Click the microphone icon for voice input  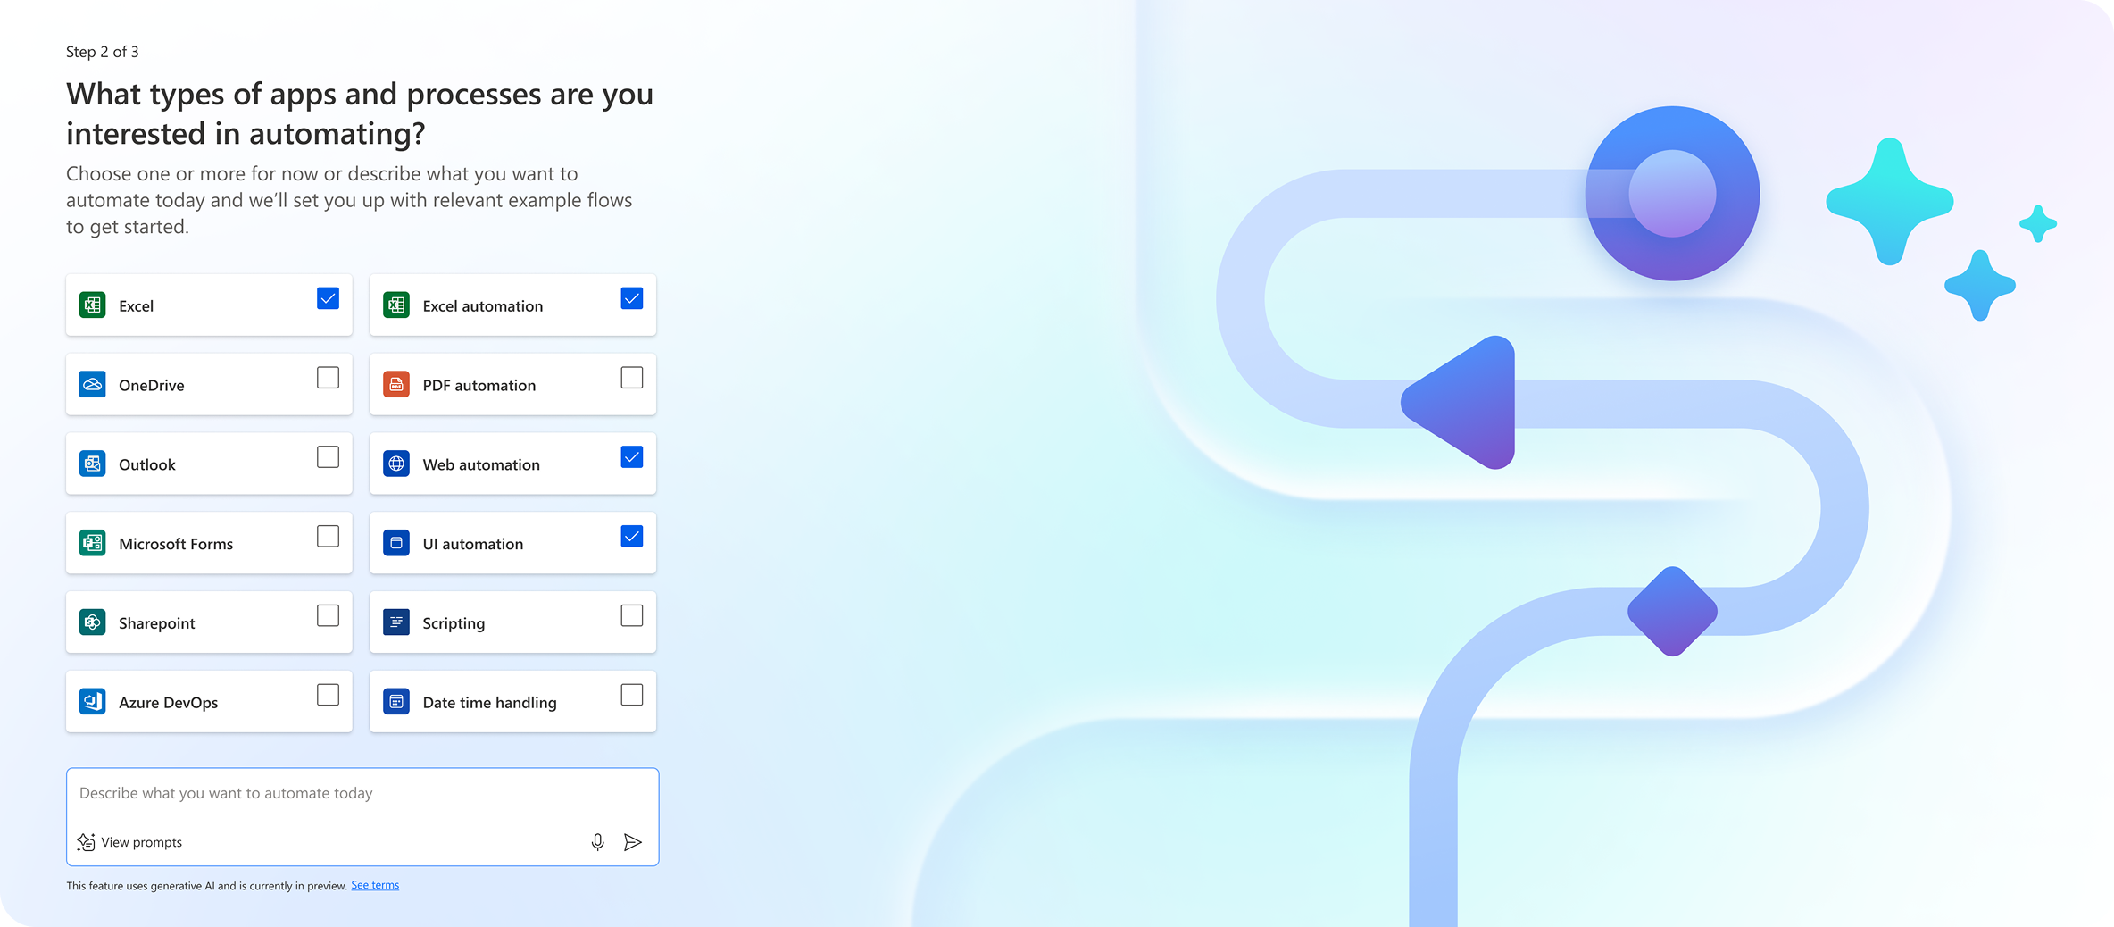click(x=596, y=842)
